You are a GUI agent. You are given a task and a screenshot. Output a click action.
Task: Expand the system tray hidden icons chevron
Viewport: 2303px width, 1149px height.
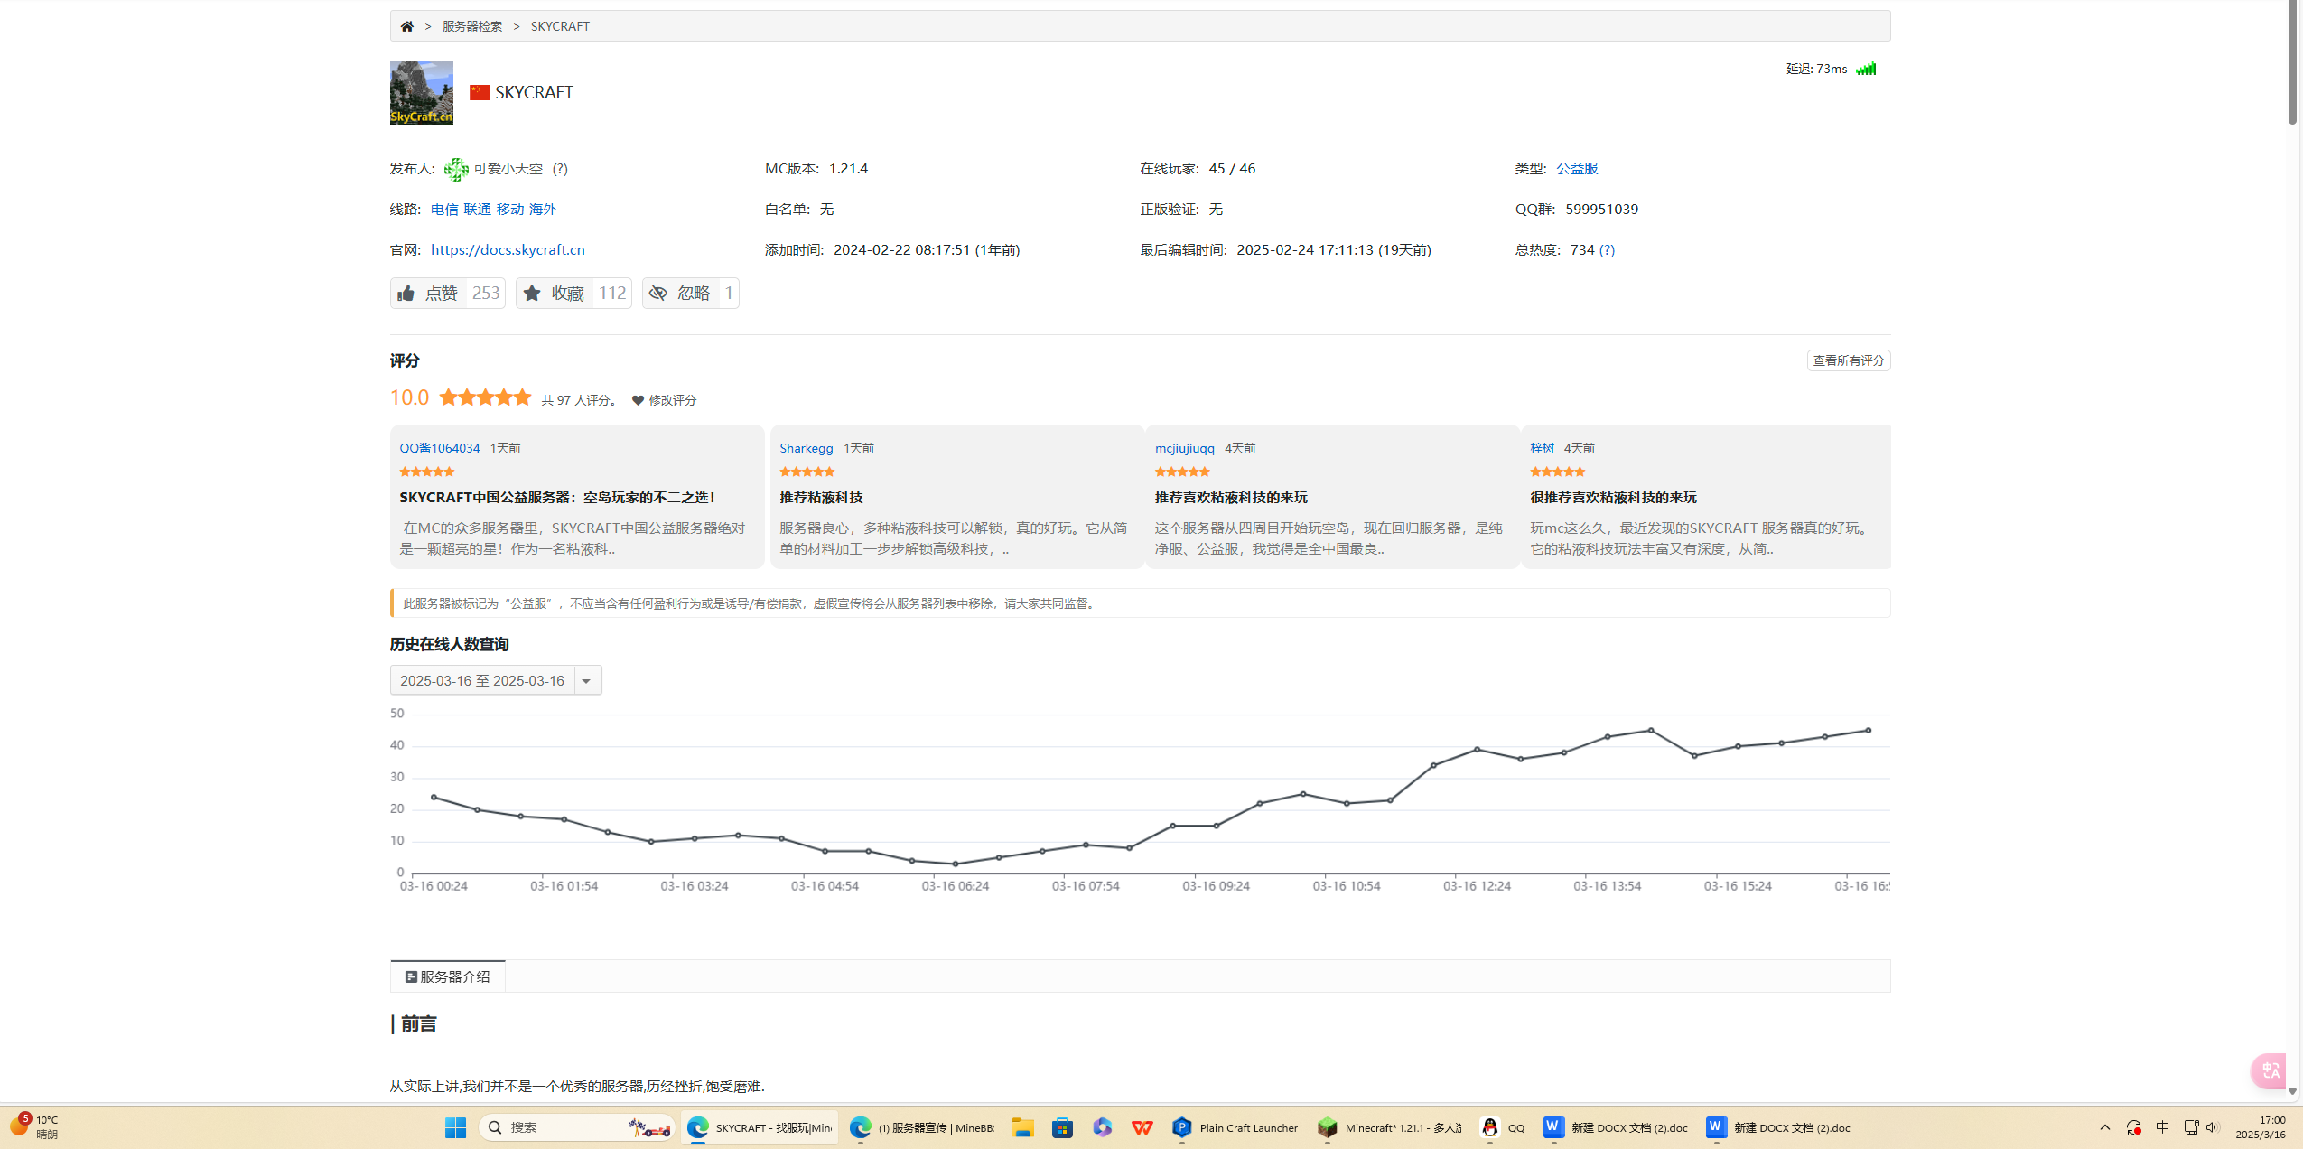(2104, 1127)
